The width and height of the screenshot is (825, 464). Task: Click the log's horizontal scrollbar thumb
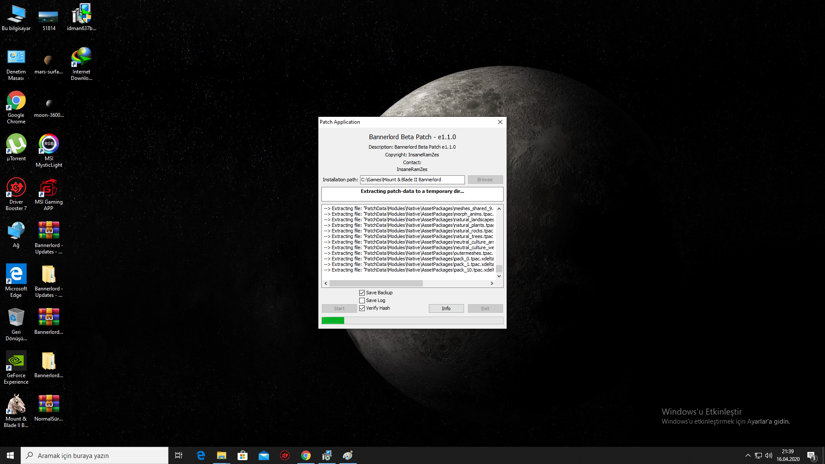click(x=376, y=284)
